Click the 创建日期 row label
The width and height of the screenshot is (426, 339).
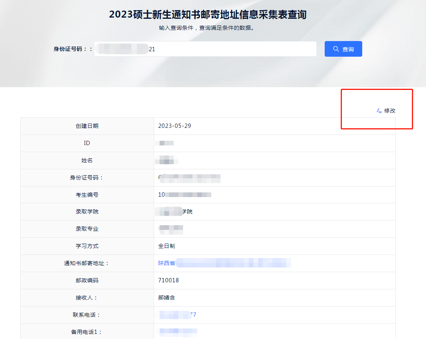pyautogui.click(x=87, y=126)
